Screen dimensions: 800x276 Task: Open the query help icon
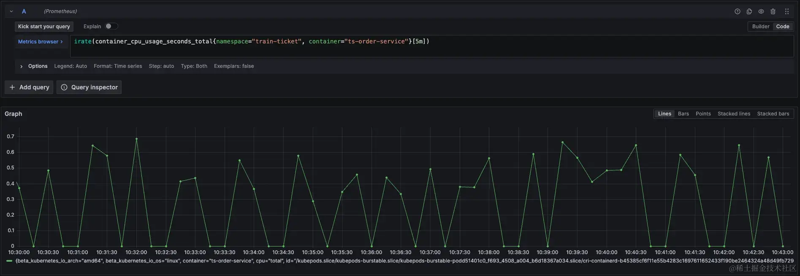pyautogui.click(x=737, y=12)
